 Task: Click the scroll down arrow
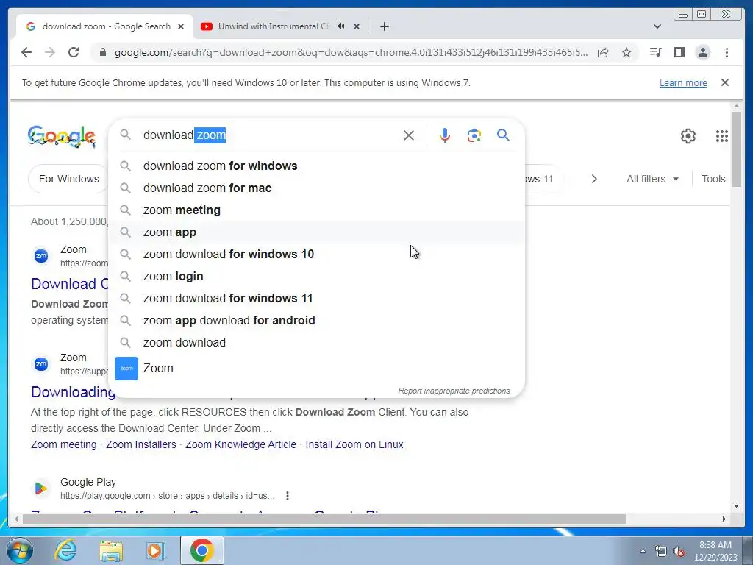pyautogui.click(x=736, y=505)
